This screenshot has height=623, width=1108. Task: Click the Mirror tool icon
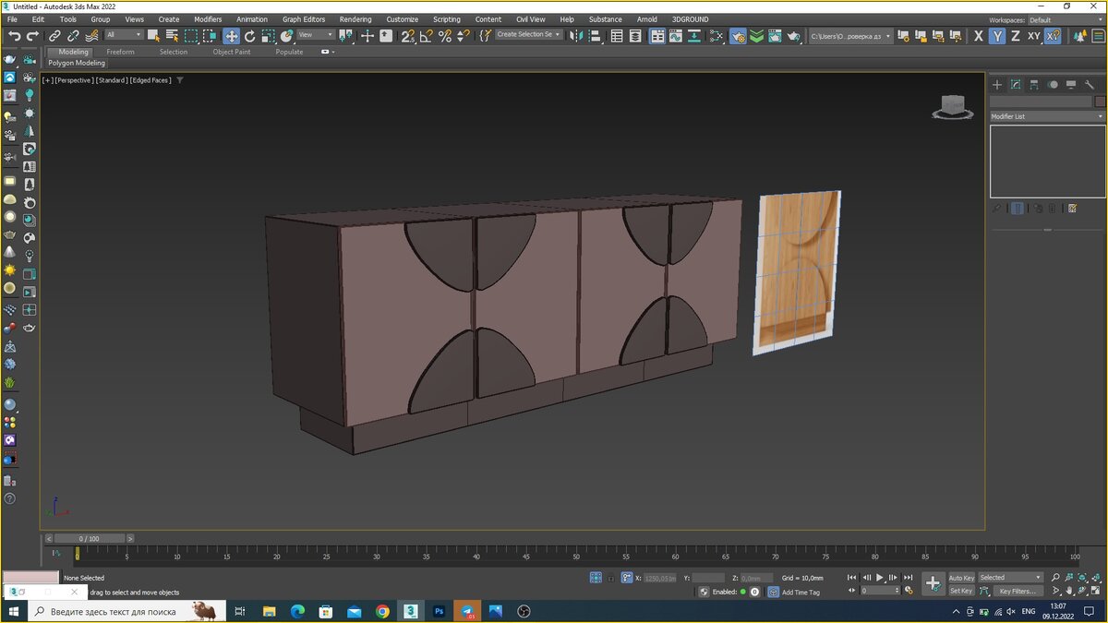(577, 36)
